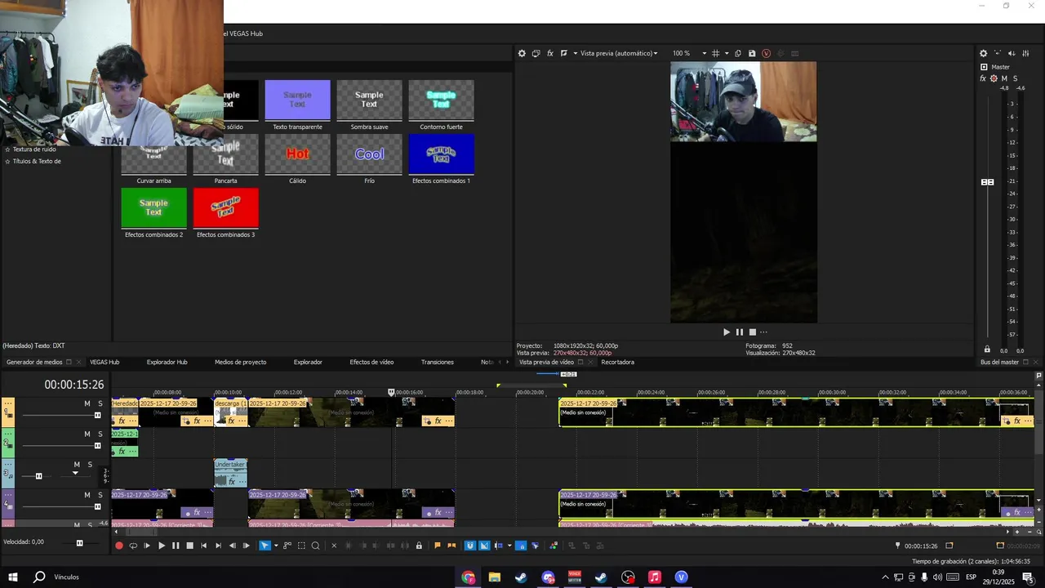1045x588 pixels.
Task: Pause the video in preview window
Action: 740,332
